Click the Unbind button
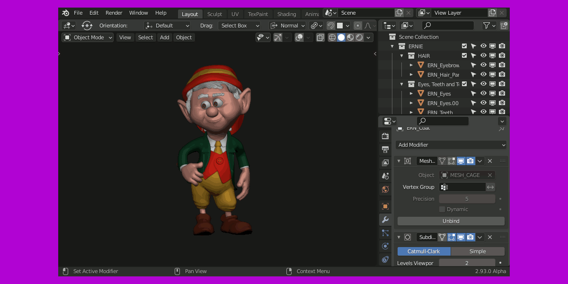The width and height of the screenshot is (568, 284). (x=451, y=221)
